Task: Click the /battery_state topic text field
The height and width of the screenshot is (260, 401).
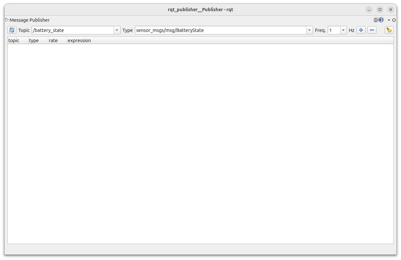Action: pos(73,30)
